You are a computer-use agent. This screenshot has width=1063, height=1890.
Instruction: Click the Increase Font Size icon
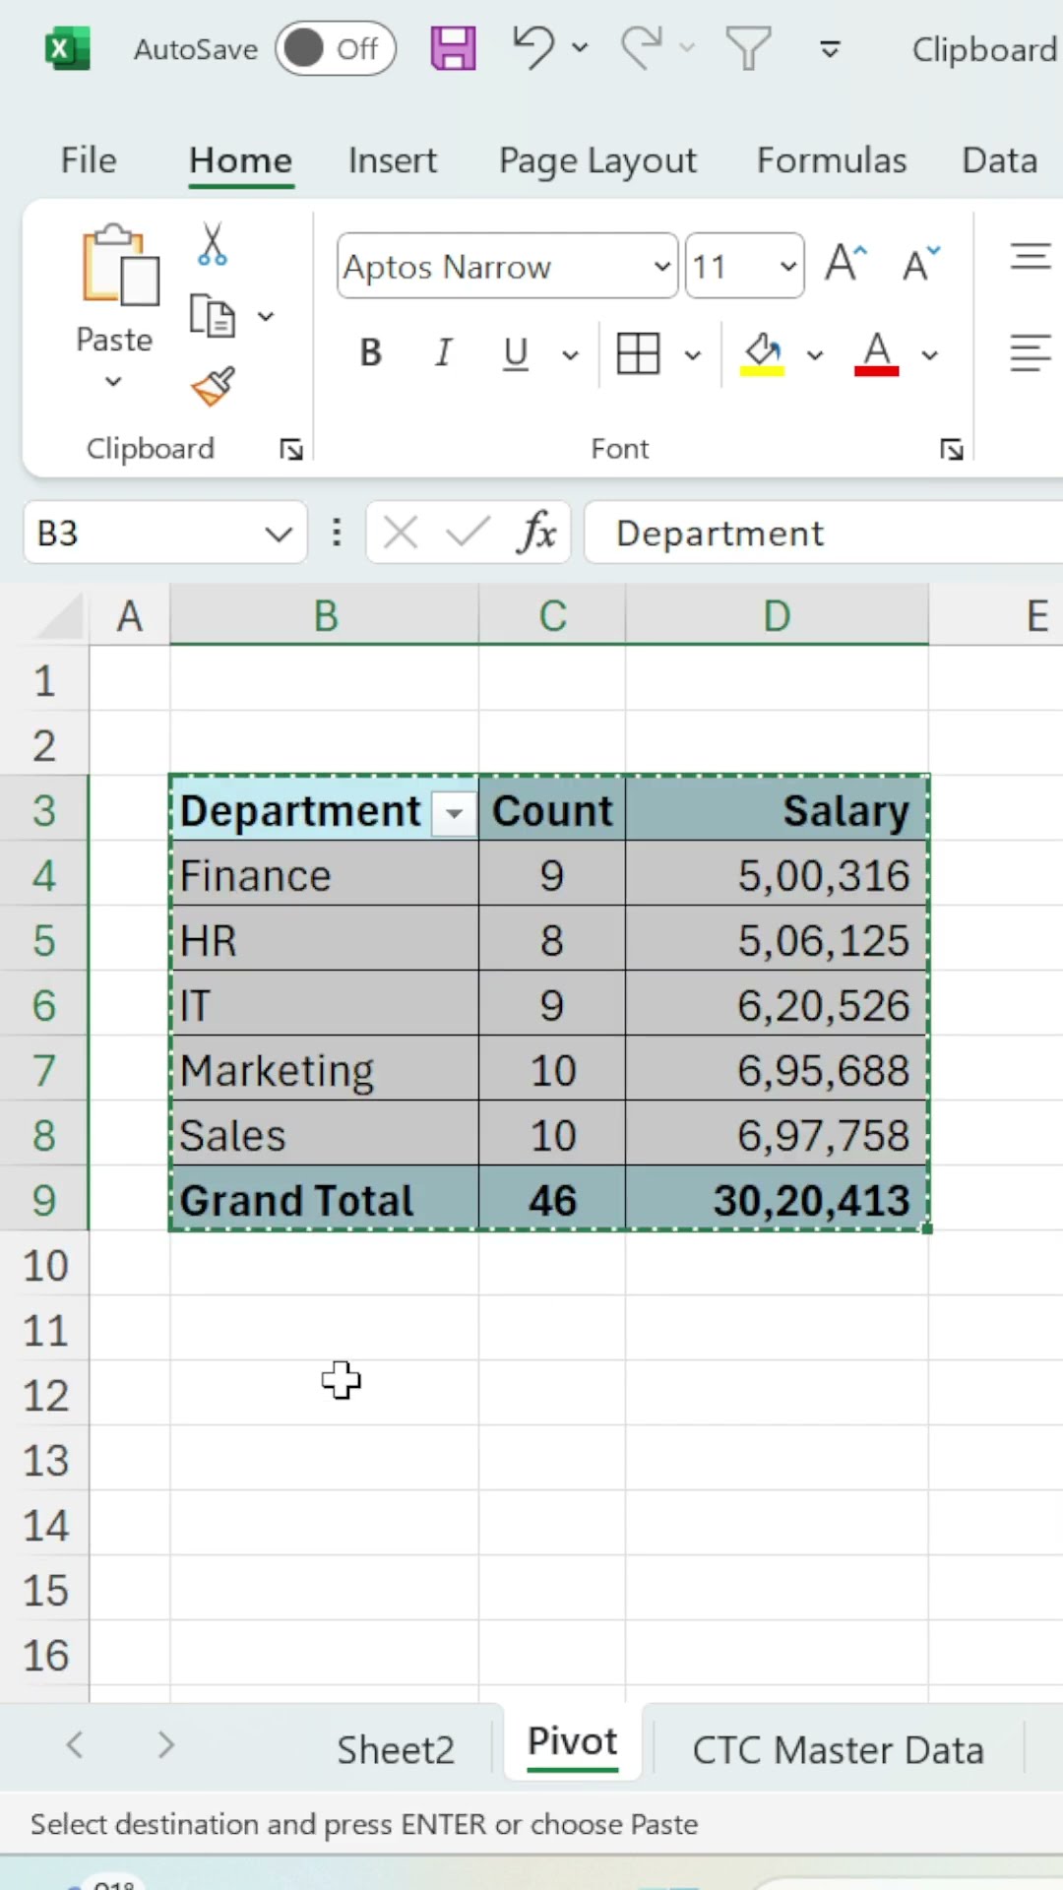(845, 264)
